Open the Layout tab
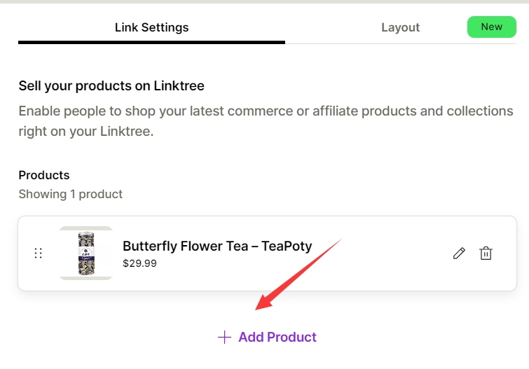 tap(401, 27)
